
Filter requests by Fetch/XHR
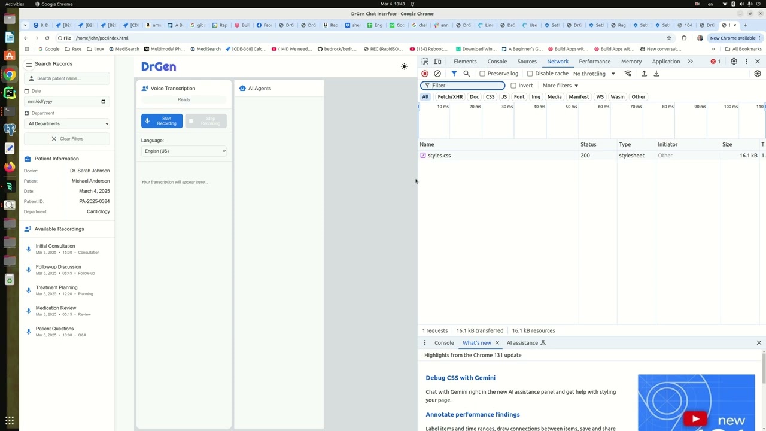point(450,96)
